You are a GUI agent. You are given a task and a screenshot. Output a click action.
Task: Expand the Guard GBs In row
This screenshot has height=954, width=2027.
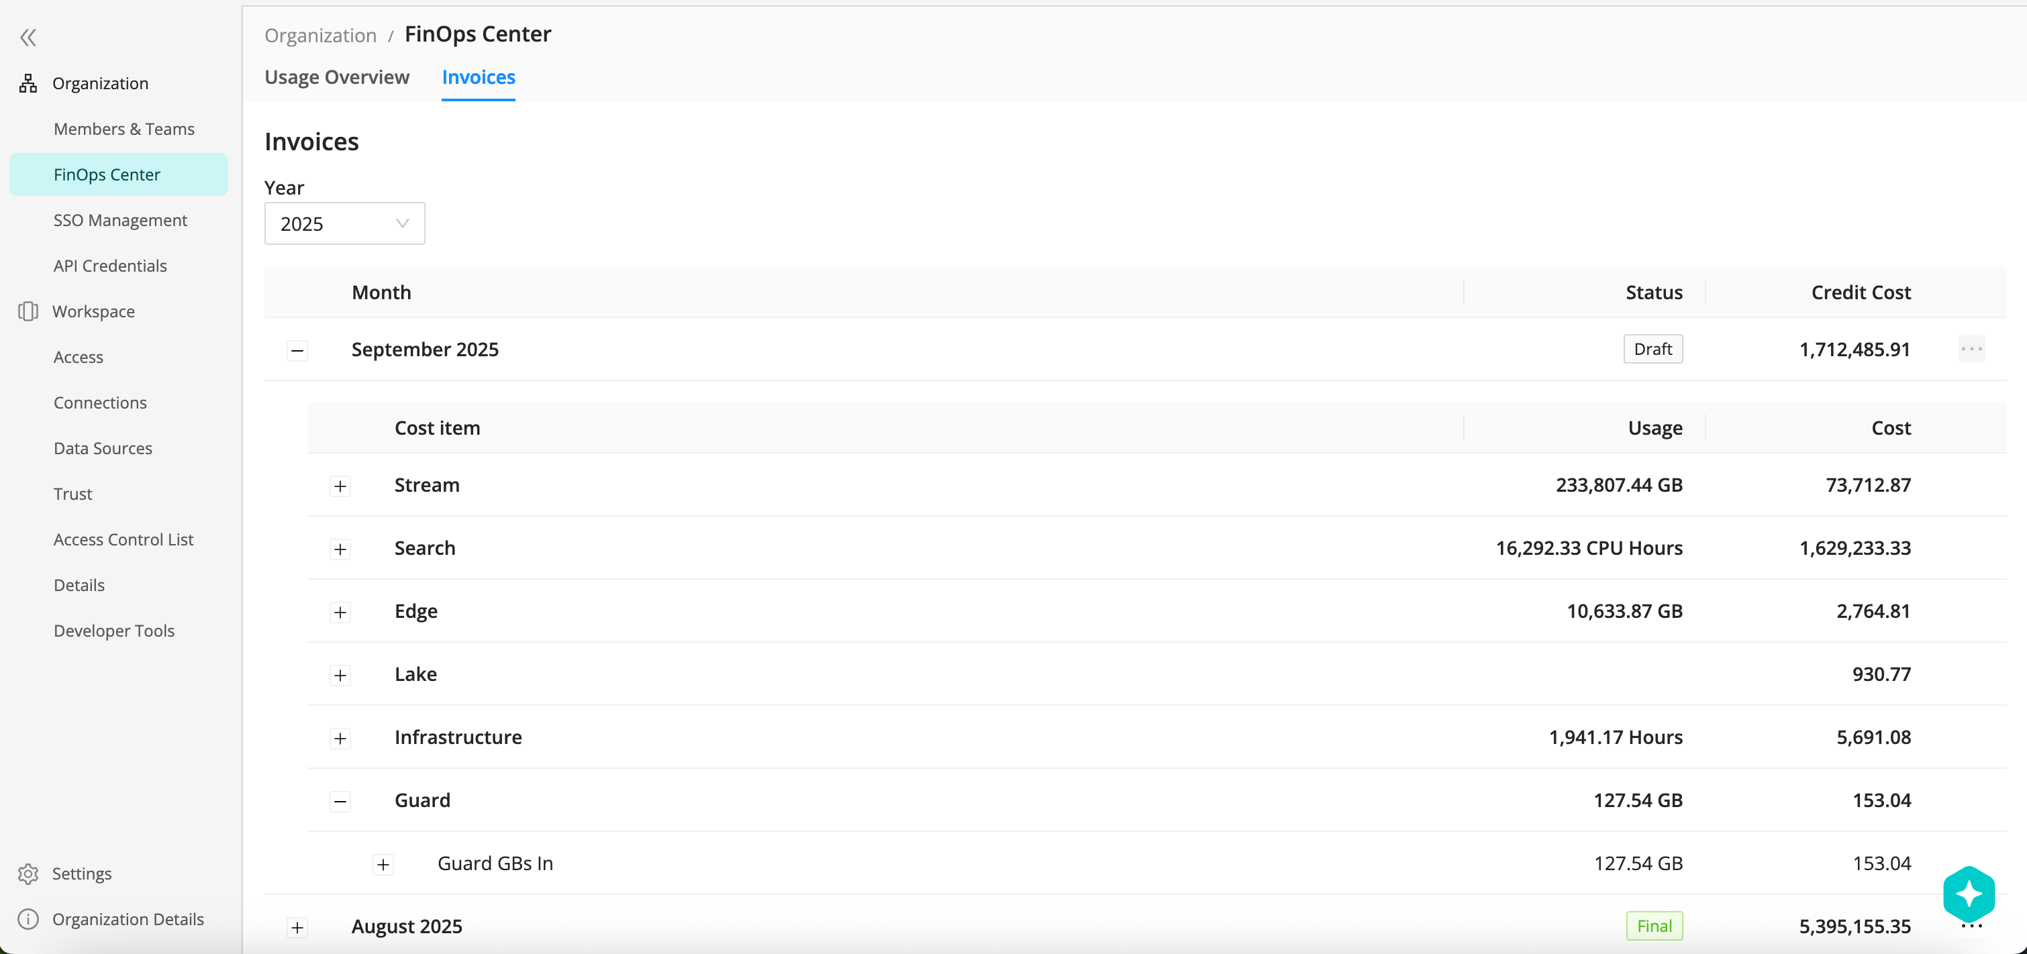(383, 864)
